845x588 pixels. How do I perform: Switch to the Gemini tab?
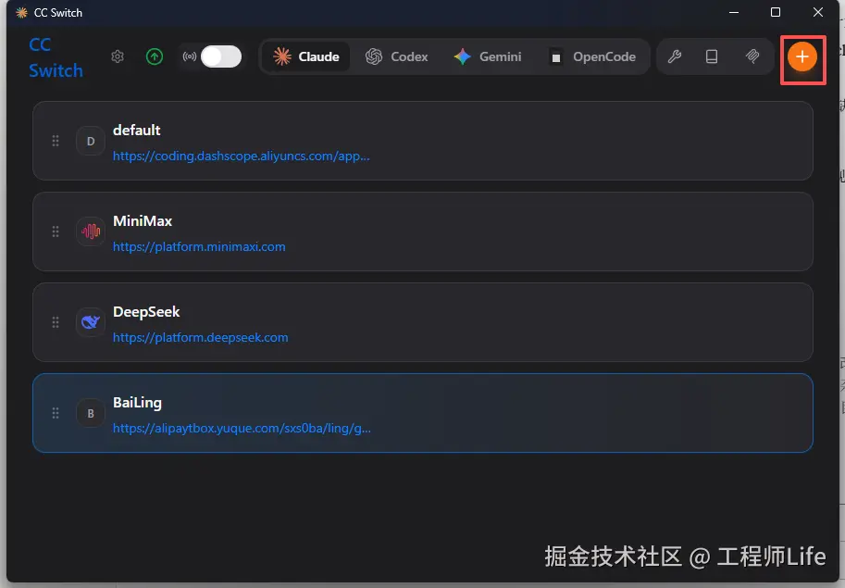(x=488, y=56)
